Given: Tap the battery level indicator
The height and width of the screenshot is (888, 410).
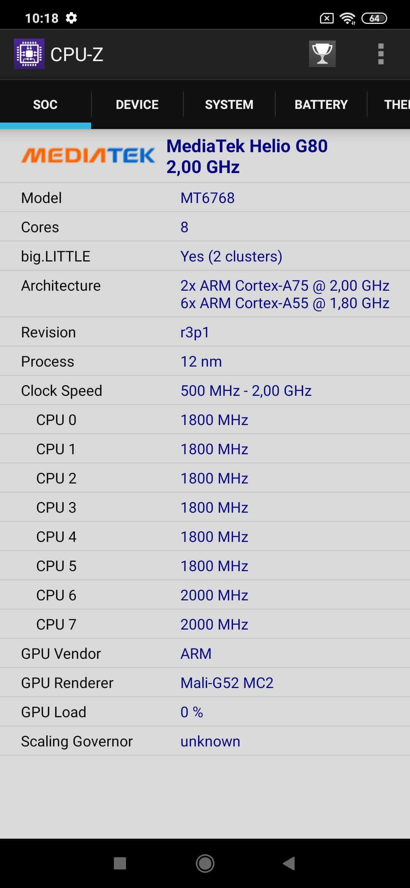Looking at the screenshot, I should click(x=374, y=18).
